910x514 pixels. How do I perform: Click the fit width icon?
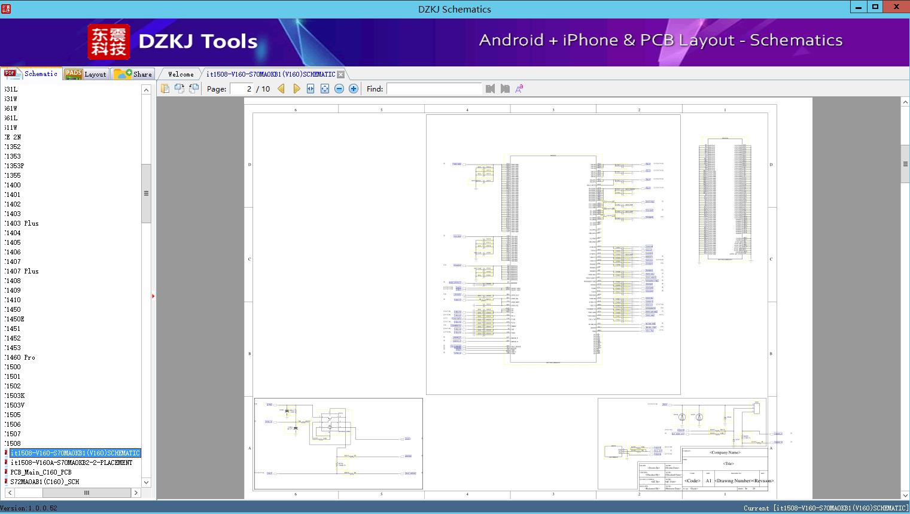pyautogui.click(x=311, y=89)
